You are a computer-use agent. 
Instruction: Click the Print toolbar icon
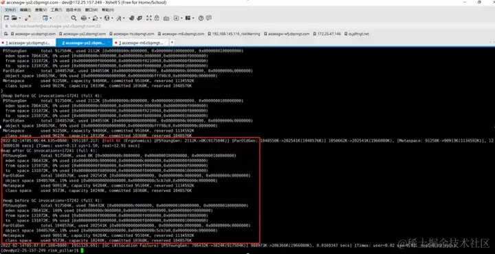coord(84,18)
